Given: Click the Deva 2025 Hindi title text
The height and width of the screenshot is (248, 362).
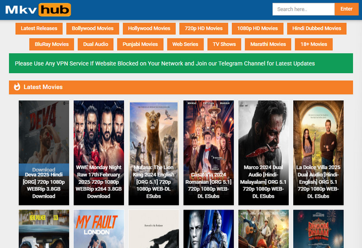Looking at the screenshot, I should click(x=44, y=185).
